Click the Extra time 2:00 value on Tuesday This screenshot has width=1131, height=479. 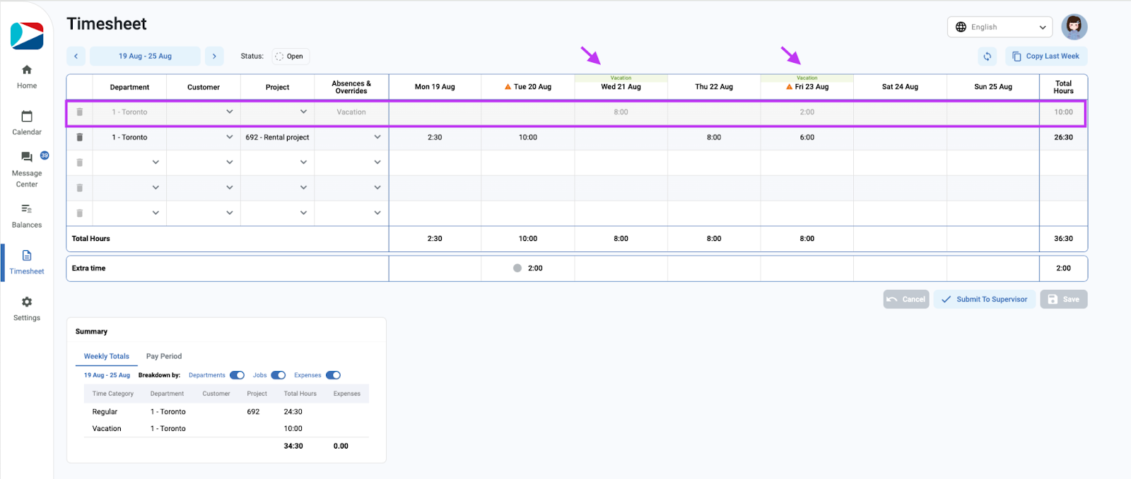(x=535, y=268)
